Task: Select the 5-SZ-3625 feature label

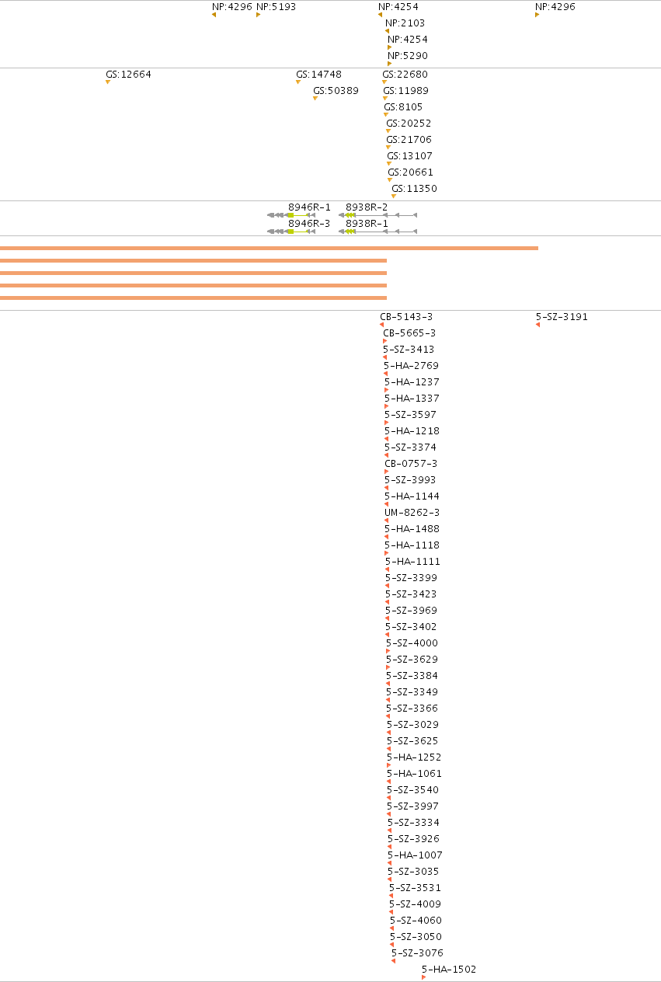Action: pyautogui.click(x=412, y=741)
